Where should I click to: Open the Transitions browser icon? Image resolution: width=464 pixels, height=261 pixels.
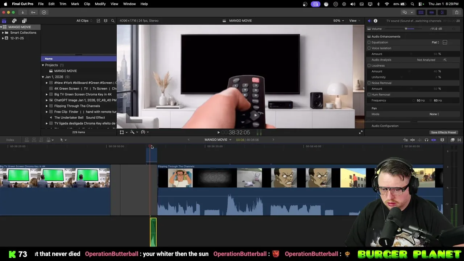click(459, 140)
